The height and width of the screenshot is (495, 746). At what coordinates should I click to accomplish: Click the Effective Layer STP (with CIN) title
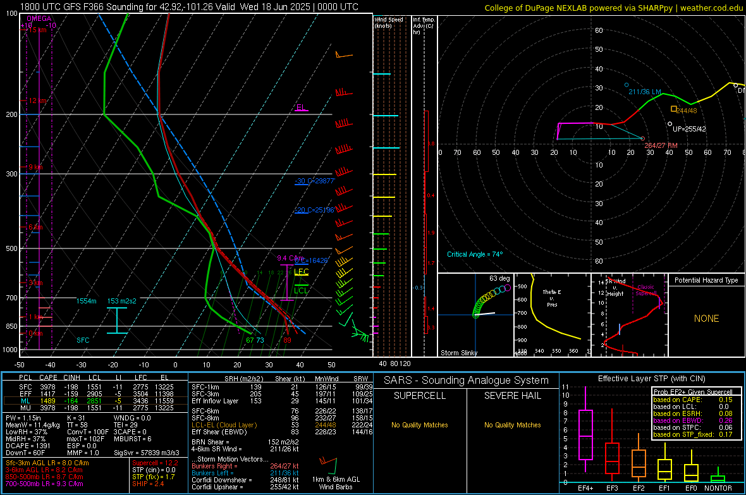tap(651, 379)
